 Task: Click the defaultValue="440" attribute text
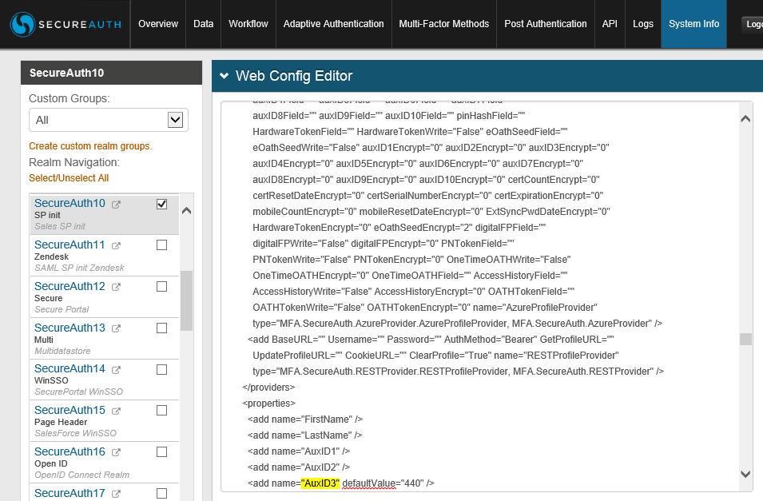click(383, 483)
